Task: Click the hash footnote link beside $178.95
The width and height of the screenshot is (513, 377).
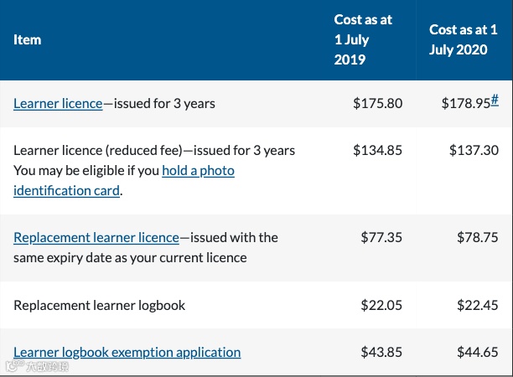Action: (x=495, y=100)
